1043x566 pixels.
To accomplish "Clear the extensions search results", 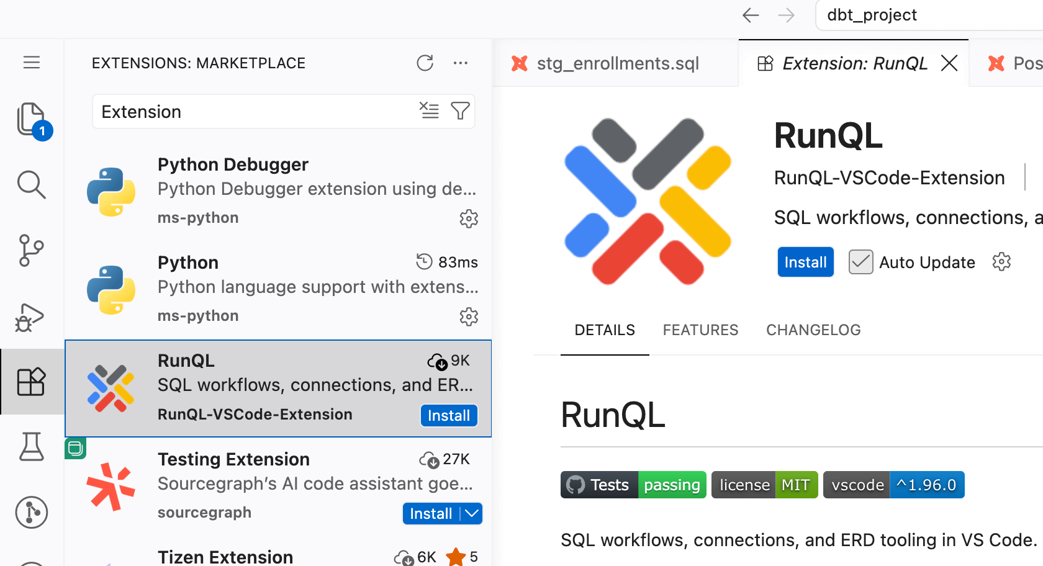I will (429, 111).
